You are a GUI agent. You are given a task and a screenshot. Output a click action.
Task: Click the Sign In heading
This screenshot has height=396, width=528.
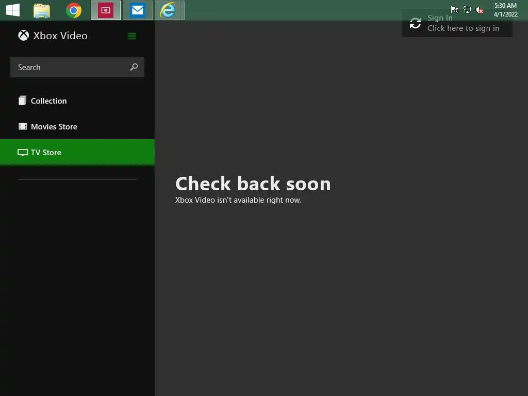pos(440,18)
